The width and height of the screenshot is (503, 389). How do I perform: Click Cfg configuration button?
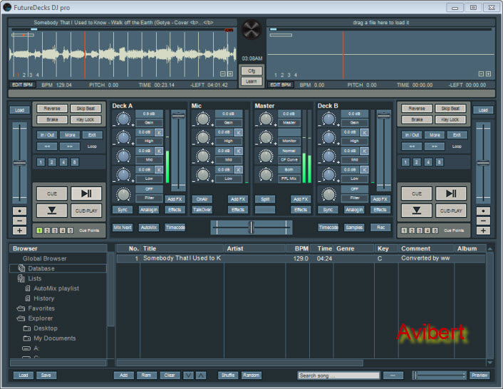point(251,70)
